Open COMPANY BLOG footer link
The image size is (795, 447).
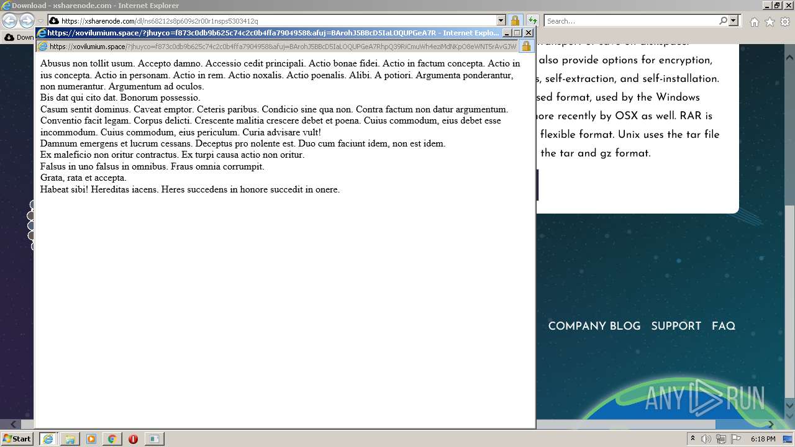(x=594, y=326)
